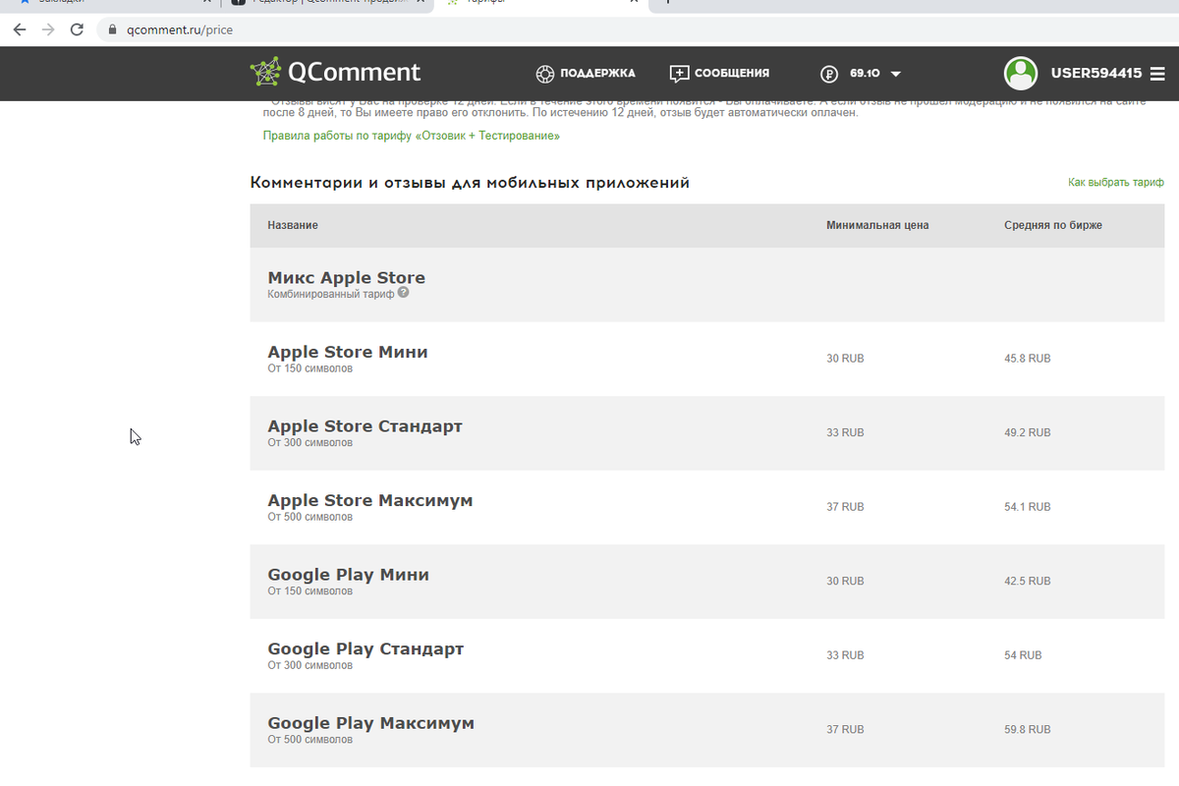Expand the 69.10 balance dropdown arrow
This screenshot has width=1179, height=786.
(x=895, y=74)
